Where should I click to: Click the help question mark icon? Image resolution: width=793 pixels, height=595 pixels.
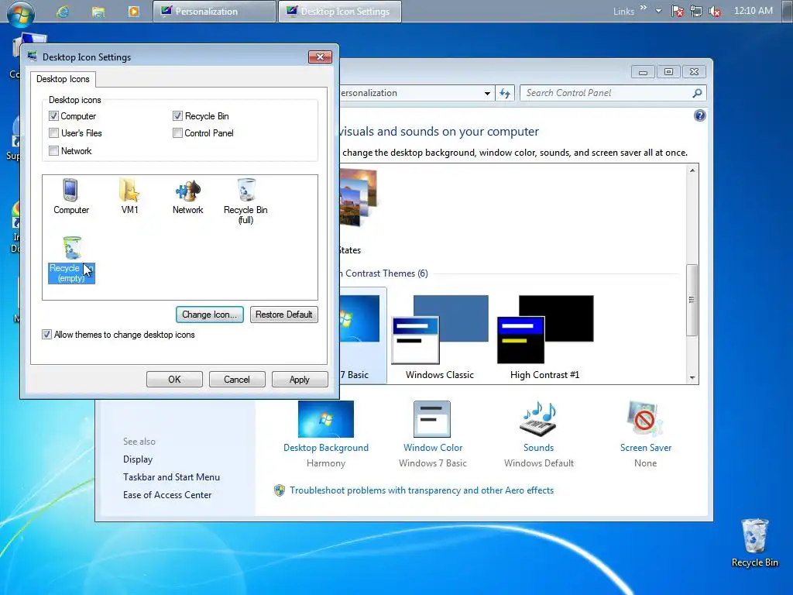[x=699, y=116]
